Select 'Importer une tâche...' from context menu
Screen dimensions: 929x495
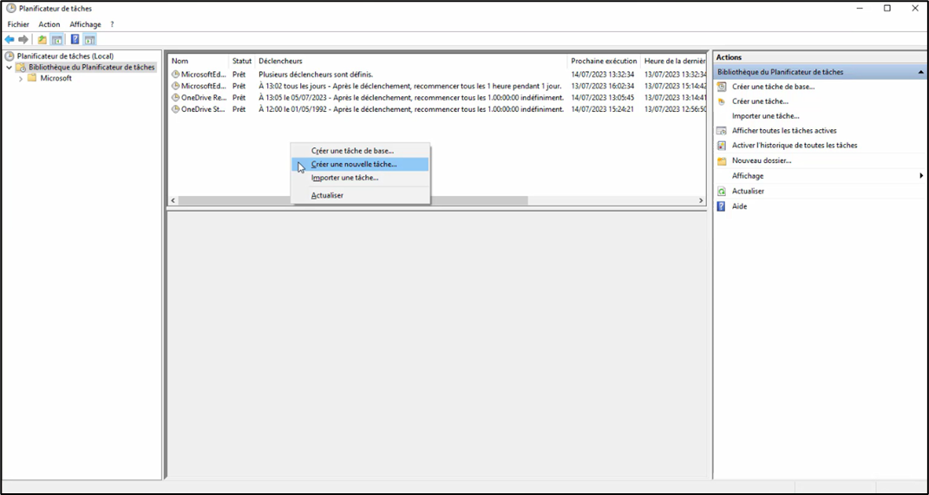tap(344, 178)
